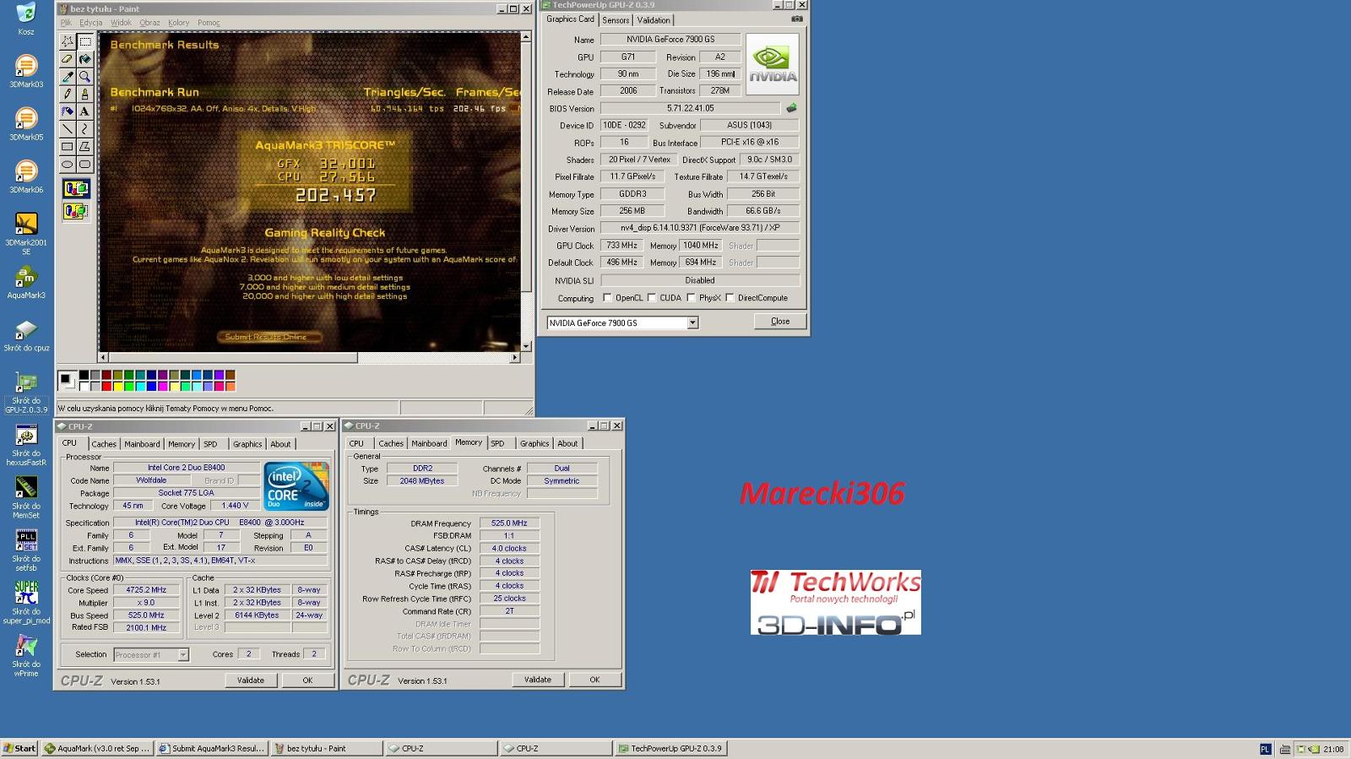Image resolution: width=1351 pixels, height=759 pixels.
Task: Open the 3DMark05 desktop shortcut
Action: pyautogui.click(x=26, y=123)
